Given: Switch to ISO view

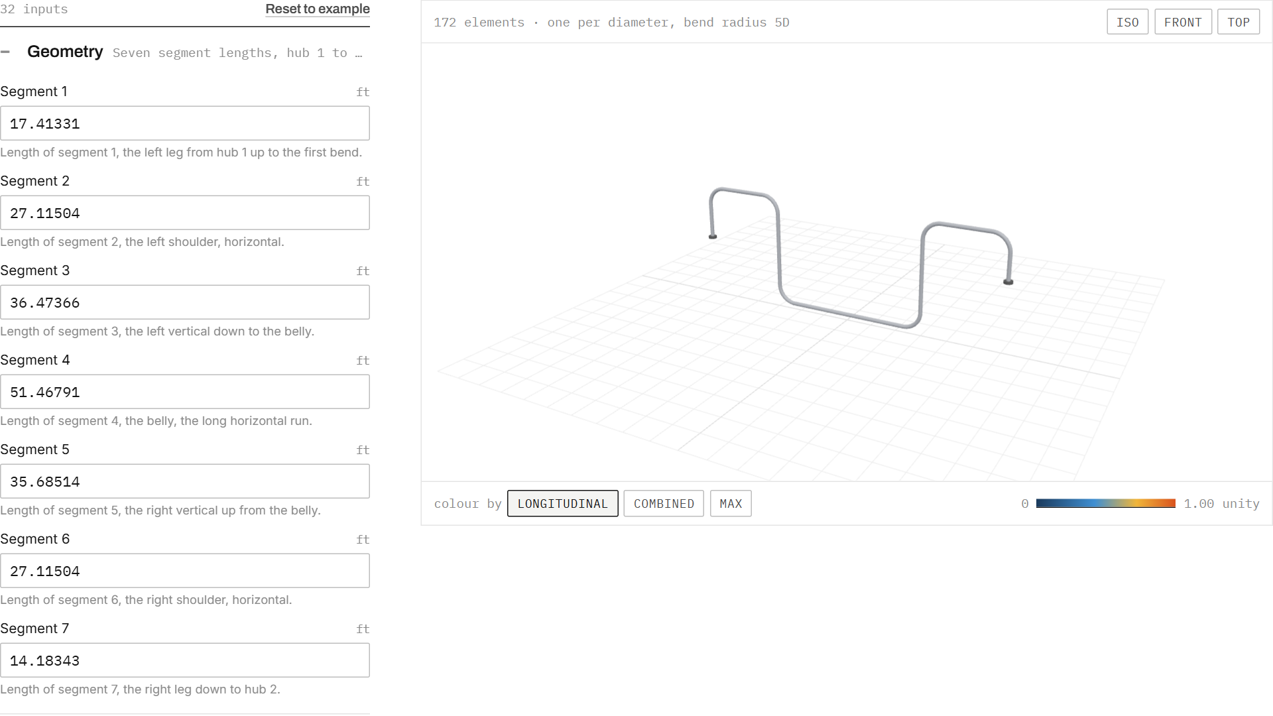Looking at the screenshot, I should 1127,22.
